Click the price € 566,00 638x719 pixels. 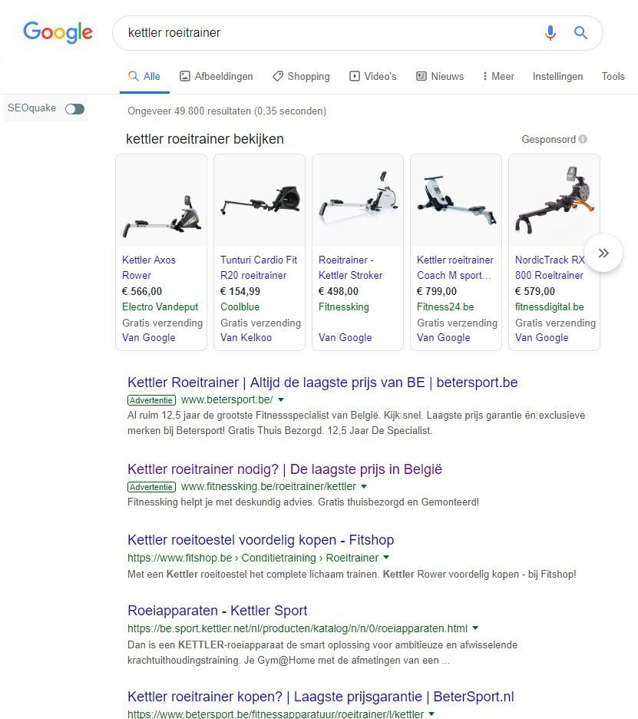[142, 291]
